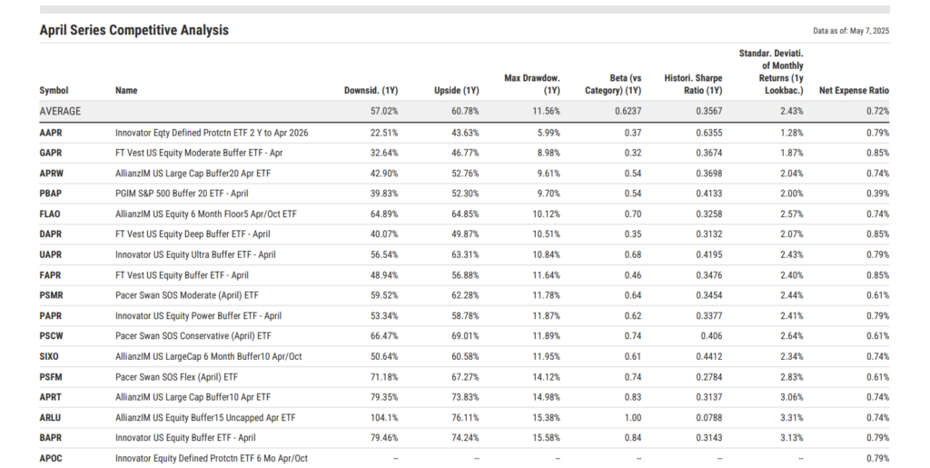Click the Beta (vs Category) column header
Image resolution: width=930 pixels, height=468 pixels.
pos(613,85)
